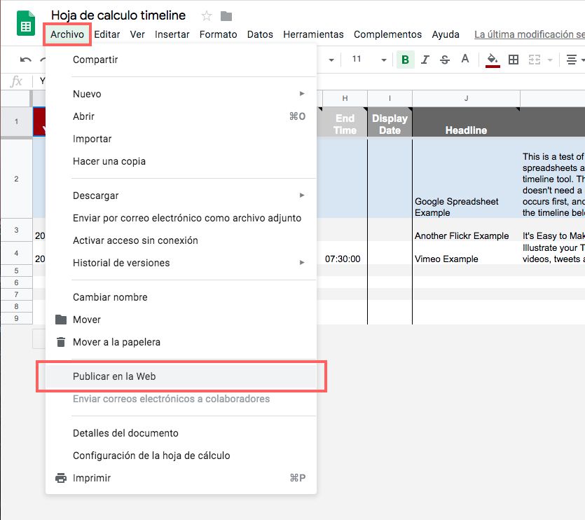Click the merge cells icon
Image resolution: width=585 pixels, height=520 pixels.
pos(535,60)
